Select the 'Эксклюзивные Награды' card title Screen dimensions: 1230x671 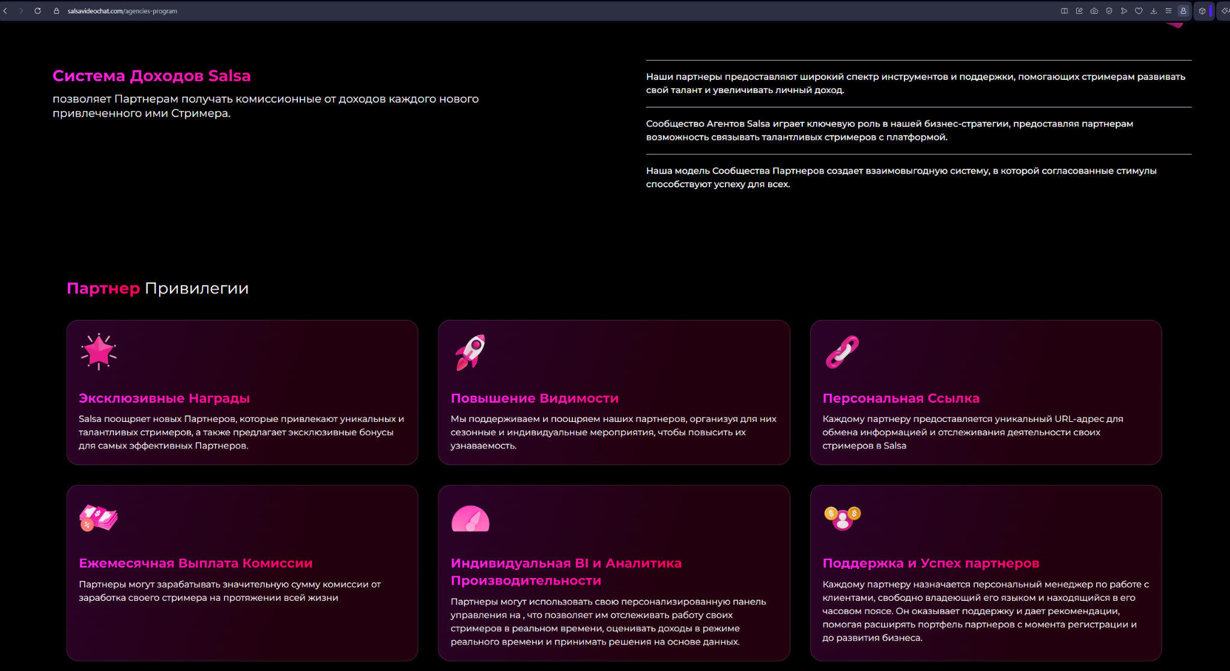164,399
